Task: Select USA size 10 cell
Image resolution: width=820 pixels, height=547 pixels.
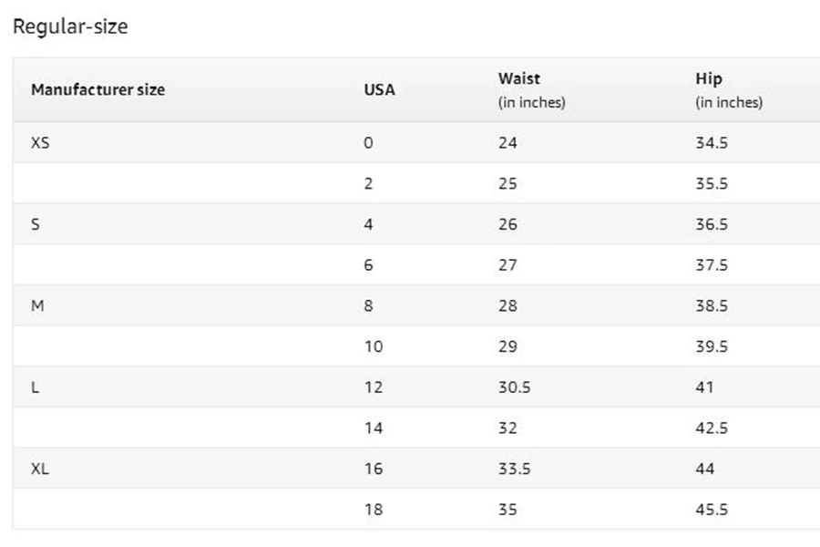Action: click(x=374, y=346)
